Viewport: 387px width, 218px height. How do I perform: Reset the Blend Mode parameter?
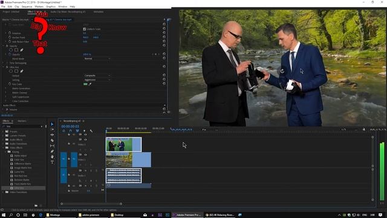point(164,58)
